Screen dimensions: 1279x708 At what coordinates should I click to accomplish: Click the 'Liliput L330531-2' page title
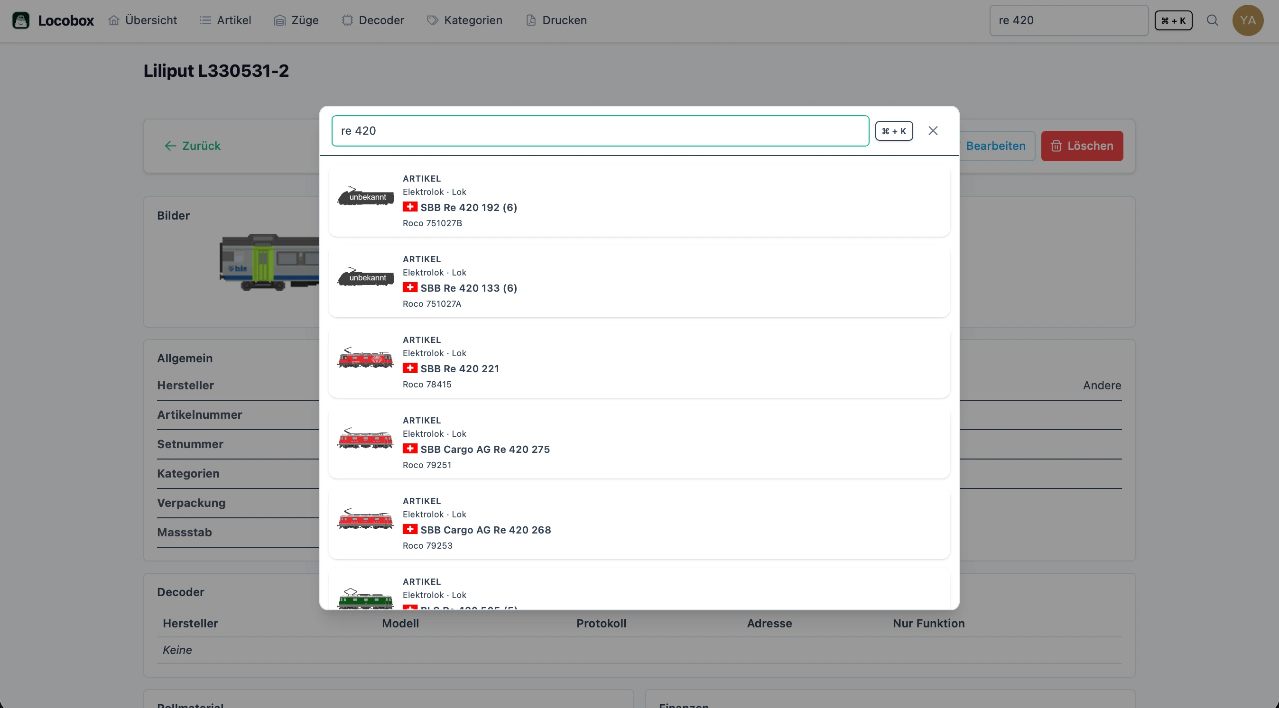pyautogui.click(x=216, y=71)
